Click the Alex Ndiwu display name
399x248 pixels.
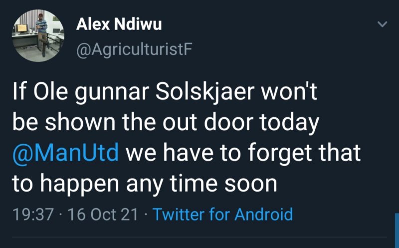click(119, 25)
